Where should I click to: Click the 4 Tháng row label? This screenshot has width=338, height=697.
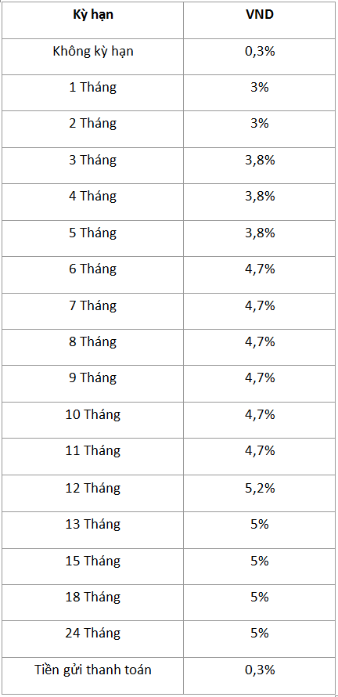[93, 197]
